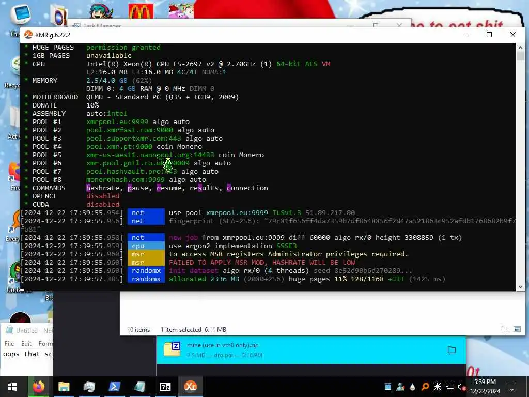Click 'FAILED TO APPLY MSR MOD' warning line

coord(262,262)
